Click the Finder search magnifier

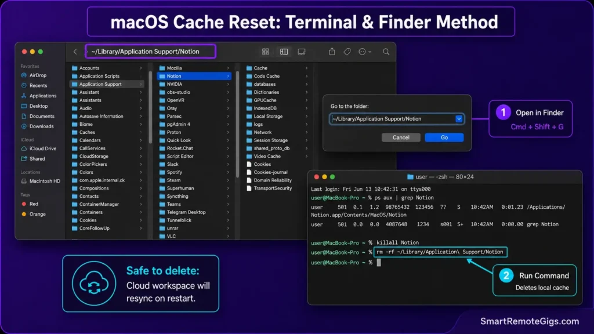click(x=386, y=52)
